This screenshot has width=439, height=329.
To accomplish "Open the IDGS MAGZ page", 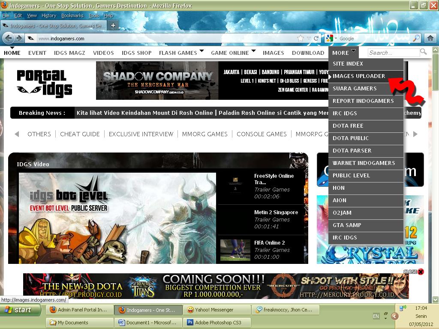I will pyautogui.click(x=69, y=53).
